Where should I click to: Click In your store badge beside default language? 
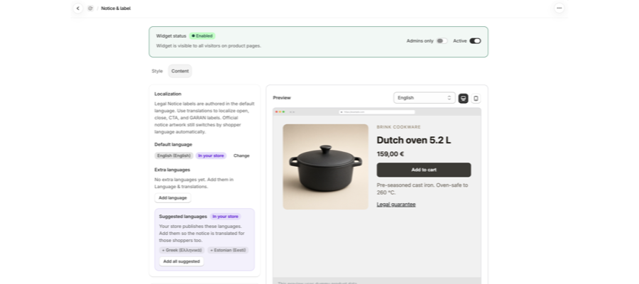coord(211,155)
